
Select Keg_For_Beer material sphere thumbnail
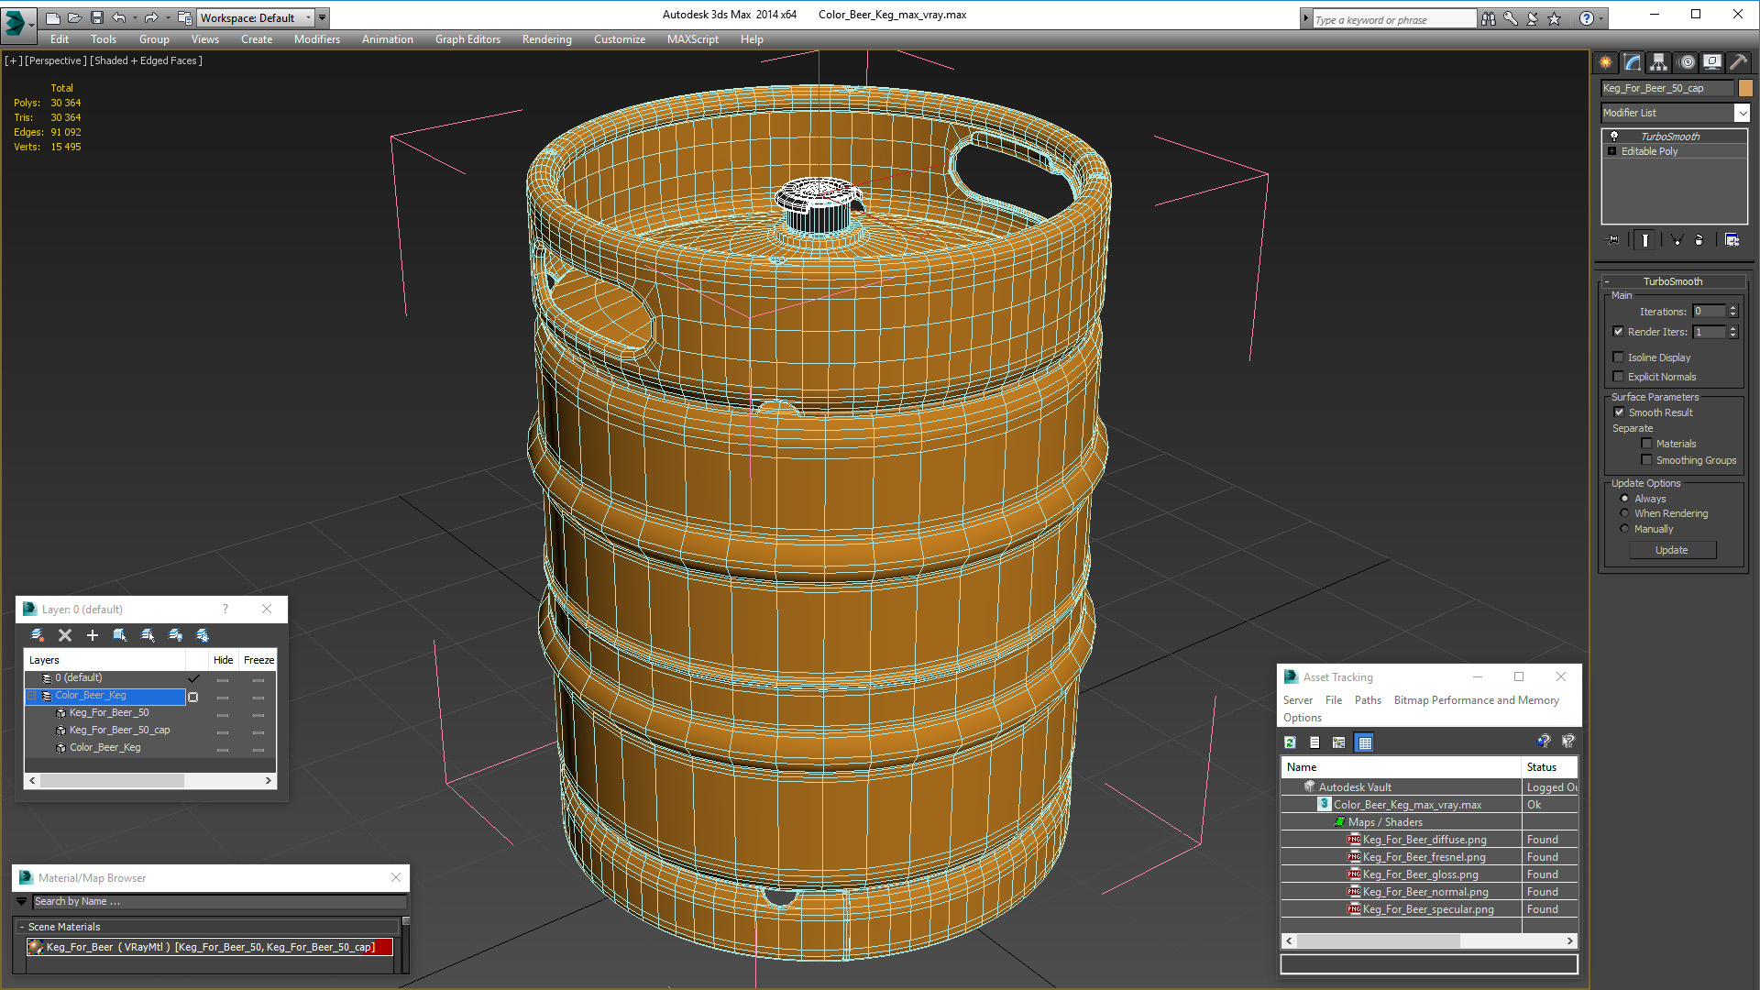36,947
